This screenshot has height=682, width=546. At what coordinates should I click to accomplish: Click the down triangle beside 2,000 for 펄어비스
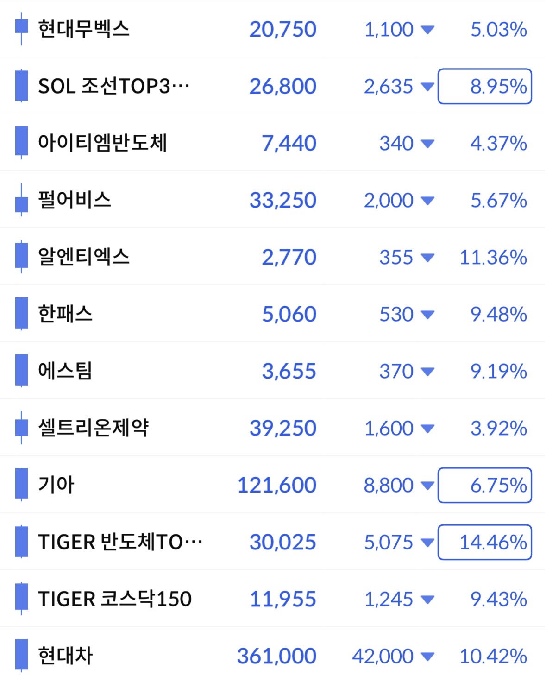427,201
